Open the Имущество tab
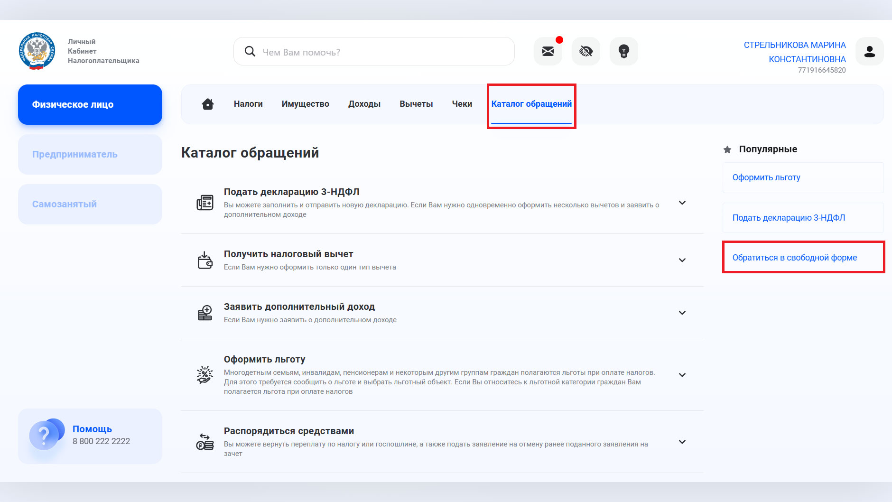 tap(305, 104)
